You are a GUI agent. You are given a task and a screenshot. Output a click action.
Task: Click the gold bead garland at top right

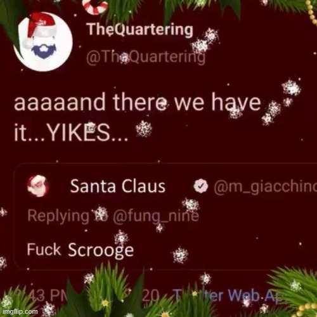pos(312,11)
